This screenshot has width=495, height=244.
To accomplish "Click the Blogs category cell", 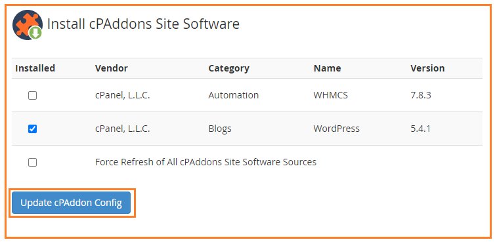I will point(220,129).
